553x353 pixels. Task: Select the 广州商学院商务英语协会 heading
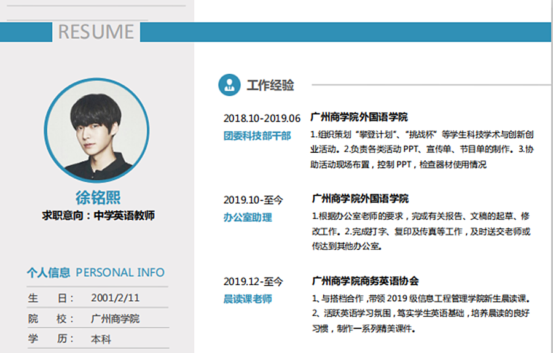tap(366, 281)
